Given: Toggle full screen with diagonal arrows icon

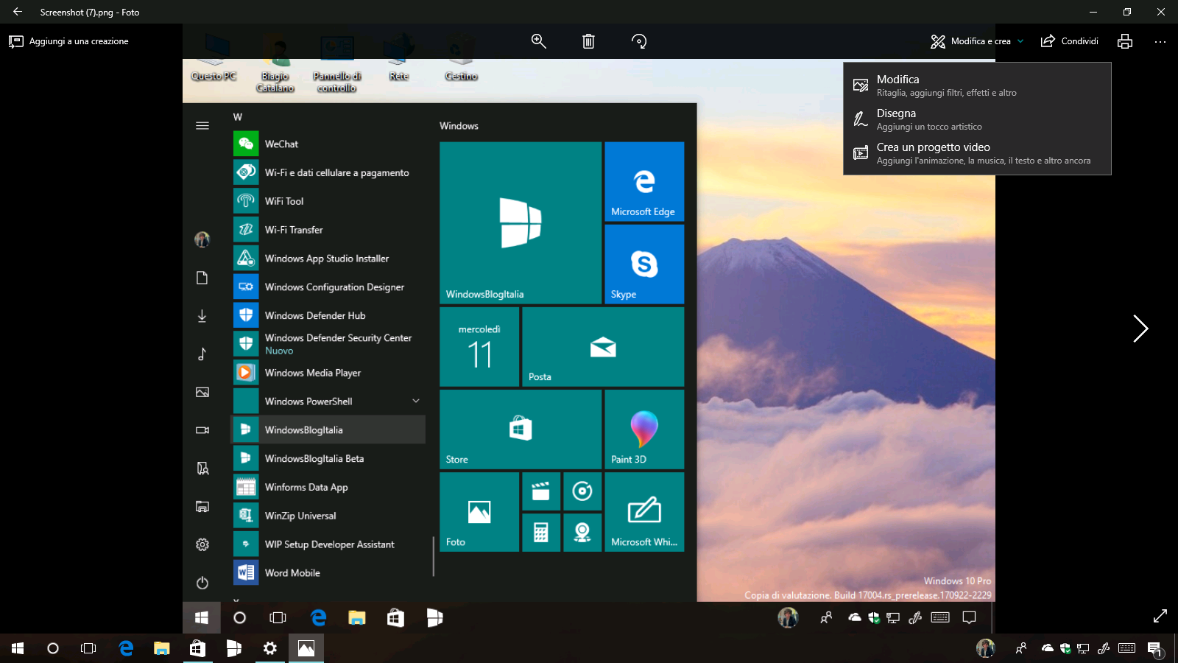Looking at the screenshot, I should [1160, 615].
